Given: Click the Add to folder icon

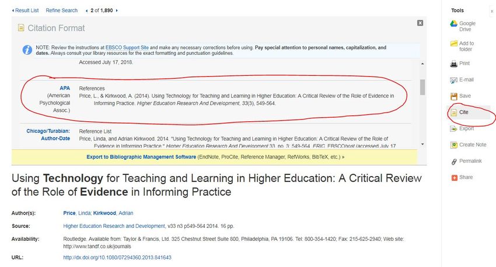Looking at the screenshot, I should (x=453, y=43).
